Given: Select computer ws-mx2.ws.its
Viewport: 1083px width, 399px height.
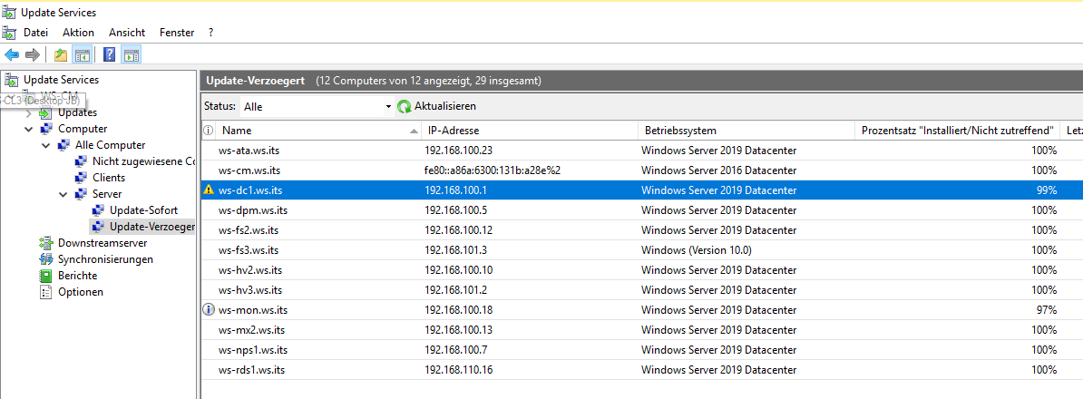Looking at the screenshot, I should click(251, 330).
